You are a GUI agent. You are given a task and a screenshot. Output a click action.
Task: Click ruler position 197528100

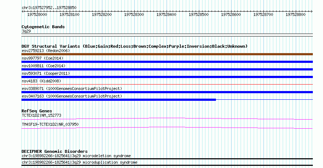[69, 14]
